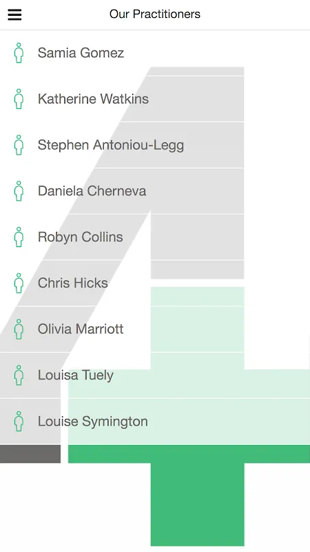Click person icon beside Stephen Antoniou-Legg
The image size is (310, 552).
(19, 145)
